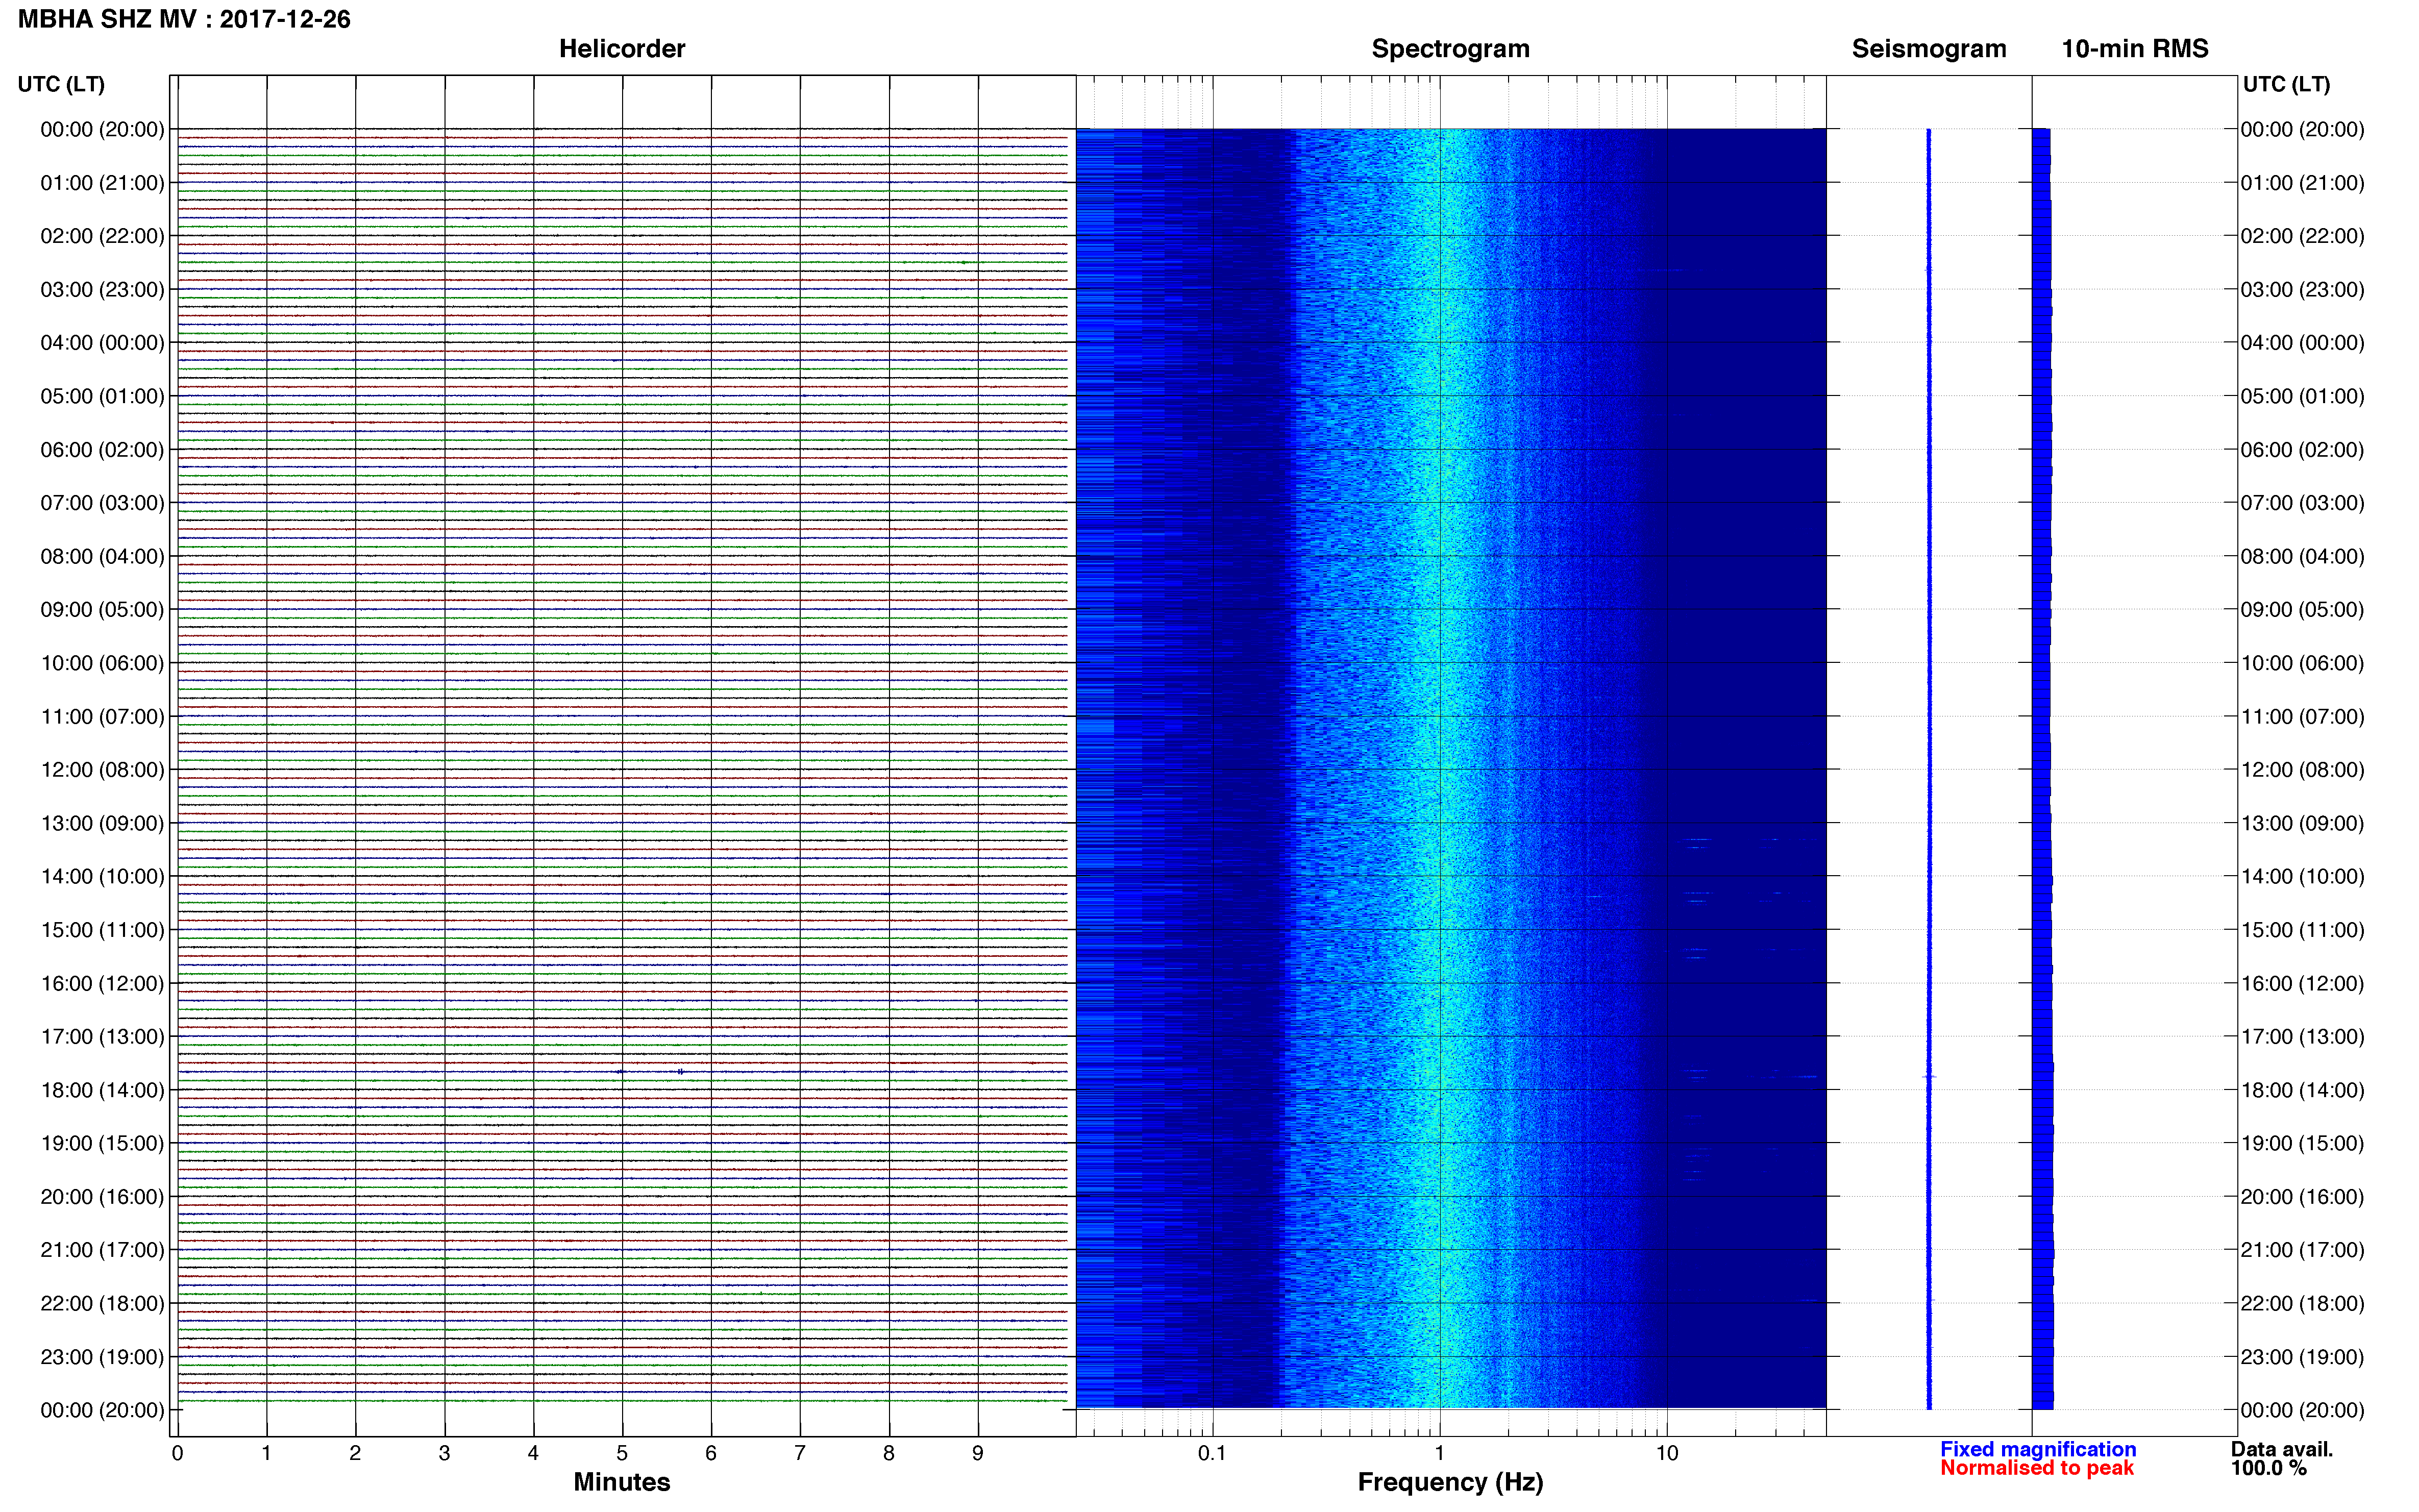Pick "05:00 (01:00)" on the helicorder time axis
This screenshot has width=2419, height=1512.
(102, 396)
